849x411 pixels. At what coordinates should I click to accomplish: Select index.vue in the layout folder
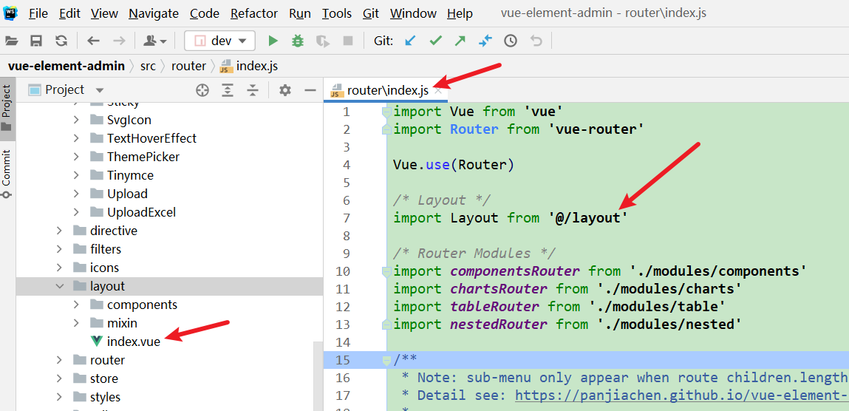coord(133,342)
